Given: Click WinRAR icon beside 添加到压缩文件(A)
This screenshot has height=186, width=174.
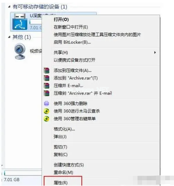Looking at the screenshot, I should coord(46,70).
